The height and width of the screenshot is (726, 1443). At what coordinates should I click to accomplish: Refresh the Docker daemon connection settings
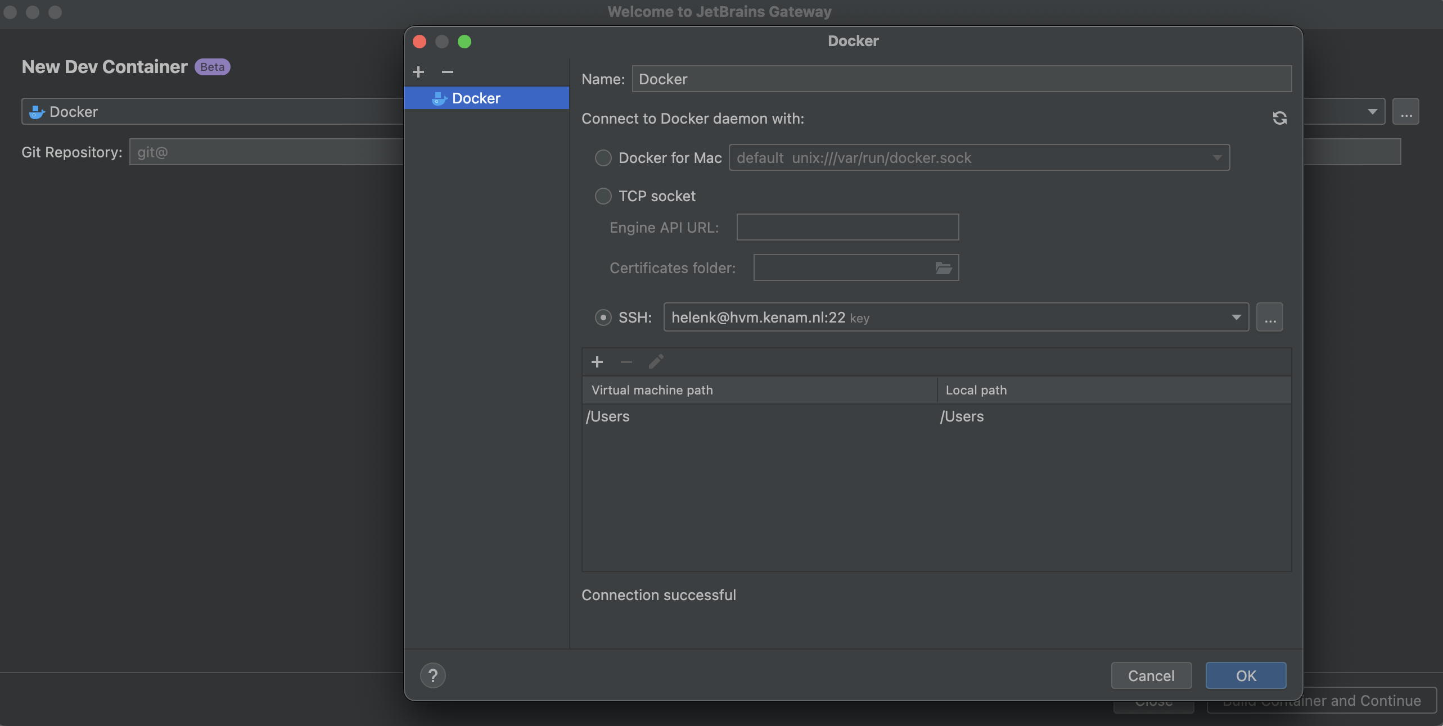1279,118
